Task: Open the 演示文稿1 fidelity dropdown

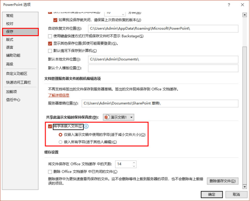Action: click(119, 117)
